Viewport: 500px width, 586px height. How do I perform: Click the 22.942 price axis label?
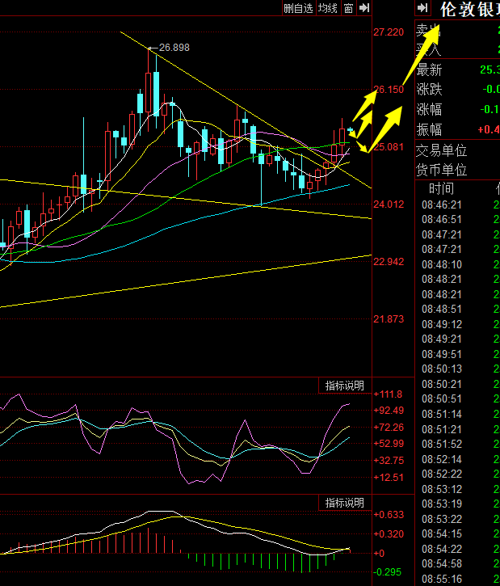(389, 262)
